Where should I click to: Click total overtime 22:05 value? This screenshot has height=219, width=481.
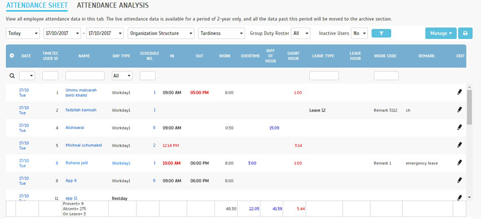(x=254, y=209)
